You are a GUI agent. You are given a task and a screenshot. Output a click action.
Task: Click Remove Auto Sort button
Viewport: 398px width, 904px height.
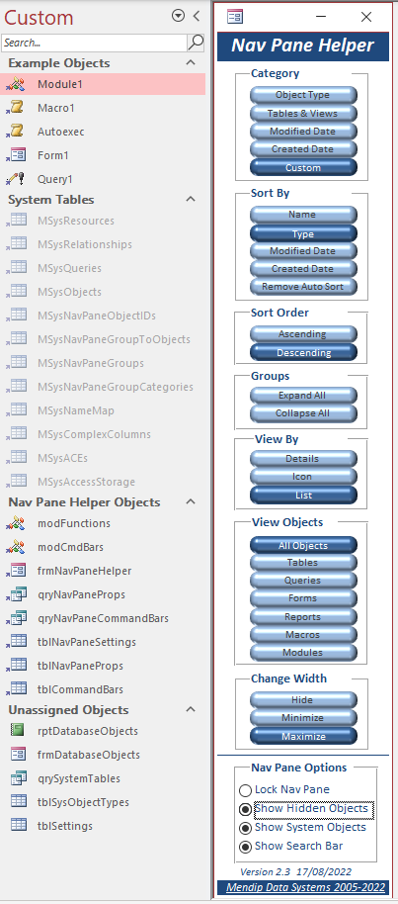303,287
